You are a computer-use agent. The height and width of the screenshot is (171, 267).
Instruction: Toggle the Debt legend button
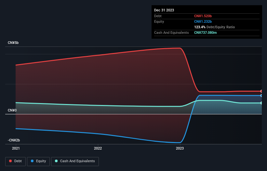tap(15, 161)
